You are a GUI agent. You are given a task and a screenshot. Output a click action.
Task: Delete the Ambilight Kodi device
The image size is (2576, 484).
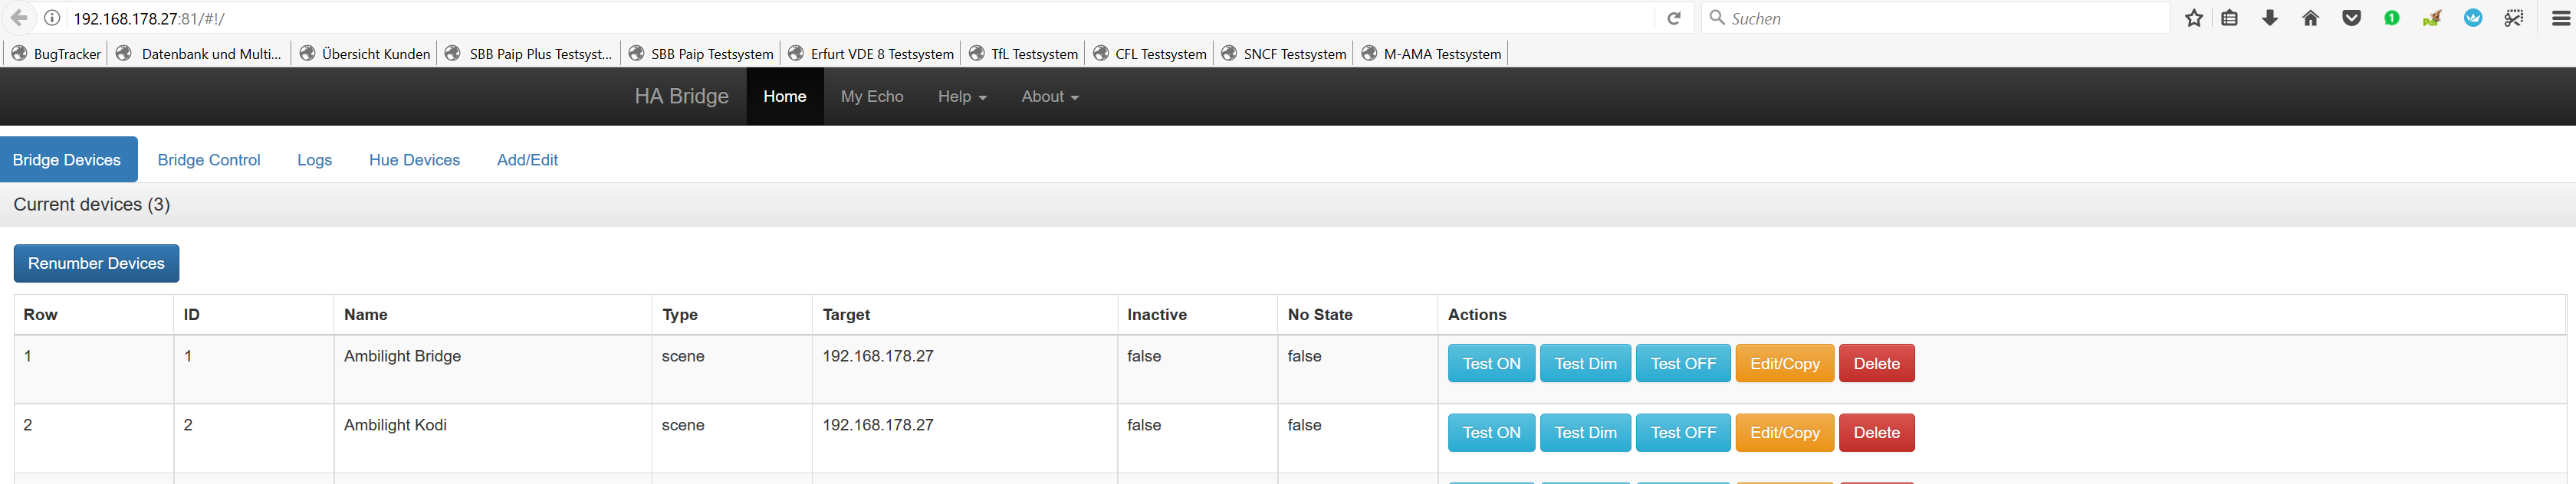click(x=1876, y=432)
